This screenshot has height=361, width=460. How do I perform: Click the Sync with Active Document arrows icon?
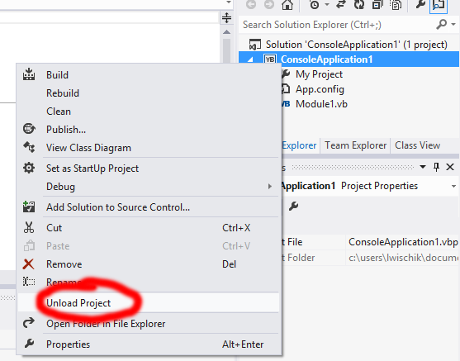point(341,5)
